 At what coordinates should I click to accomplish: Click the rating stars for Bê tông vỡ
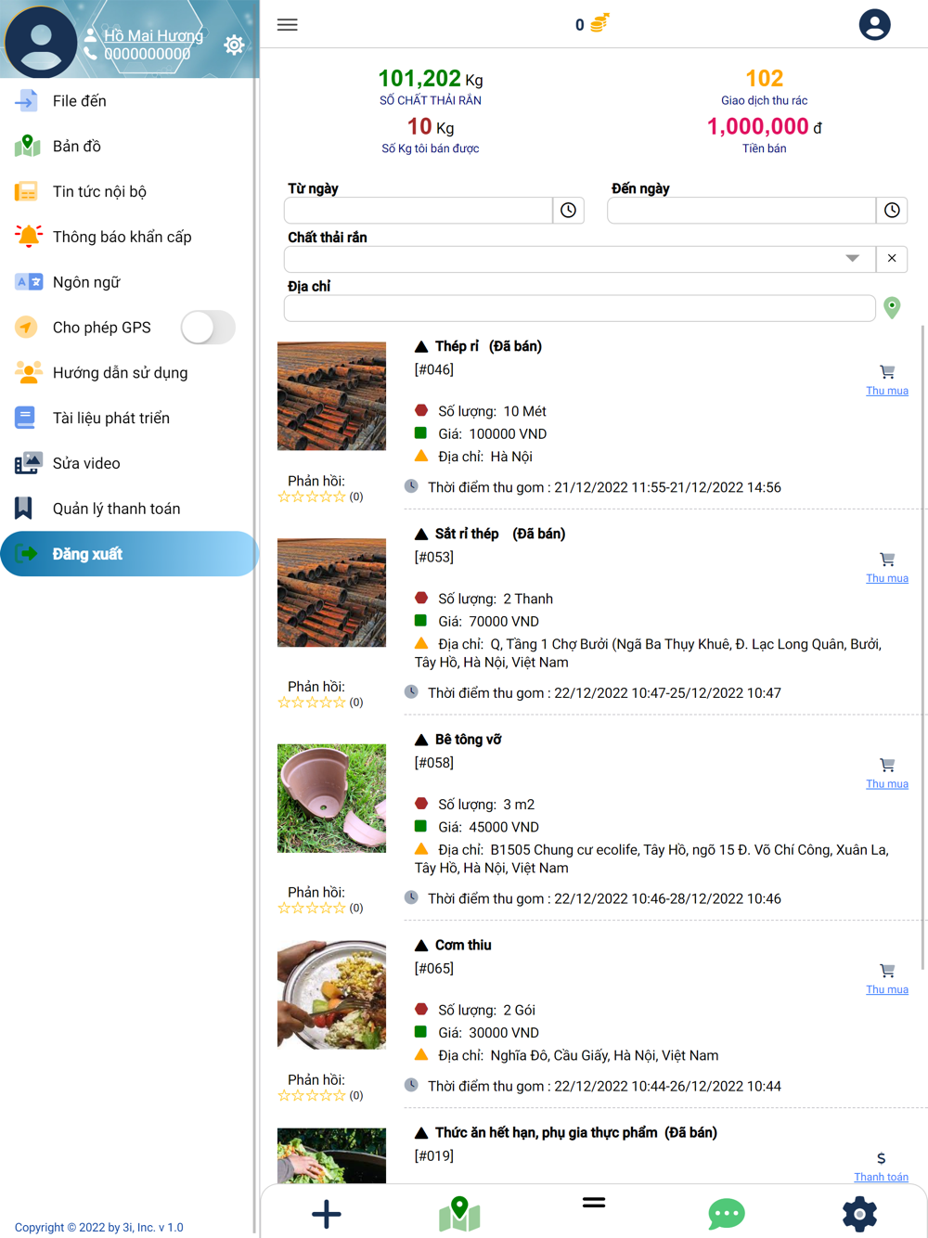312,909
